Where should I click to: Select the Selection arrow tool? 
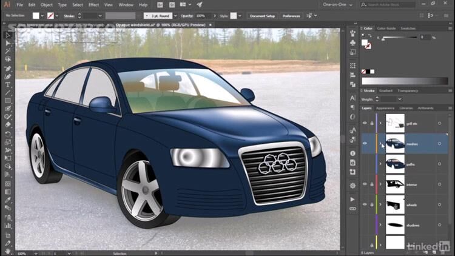pyautogui.click(x=8, y=35)
